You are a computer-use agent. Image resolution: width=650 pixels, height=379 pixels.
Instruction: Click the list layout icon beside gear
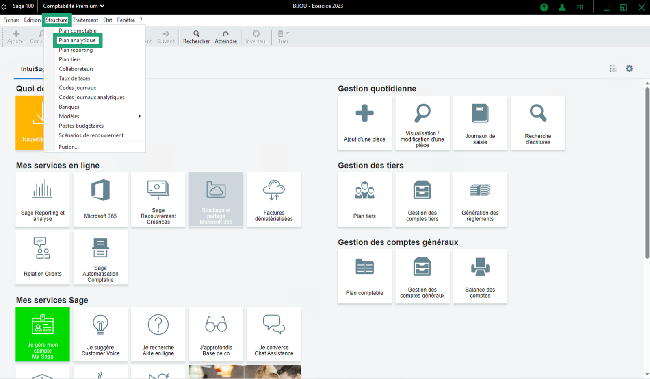coord(613,68)
